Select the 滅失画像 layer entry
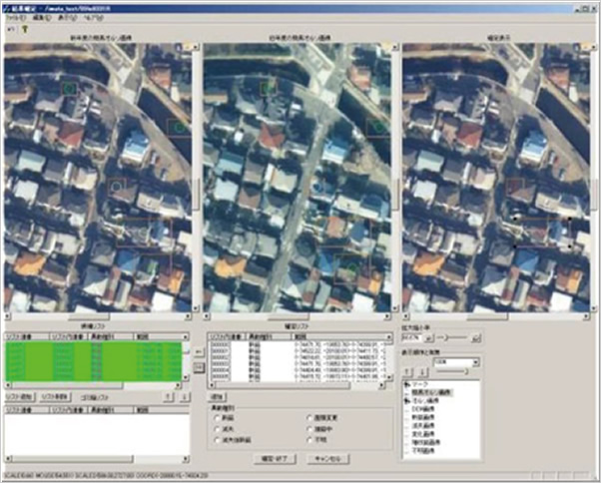601x483 pixels. pyautogui.click(x=422, y=426)
